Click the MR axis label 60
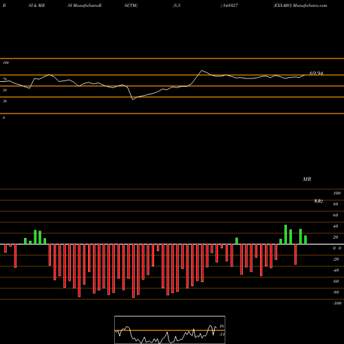Viewport: 344px width, 344px height. pos(336,215)
